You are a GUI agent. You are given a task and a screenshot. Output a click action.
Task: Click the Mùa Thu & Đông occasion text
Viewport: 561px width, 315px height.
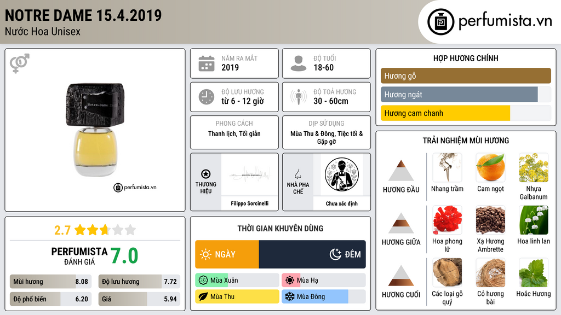click(x=327, y=137)
